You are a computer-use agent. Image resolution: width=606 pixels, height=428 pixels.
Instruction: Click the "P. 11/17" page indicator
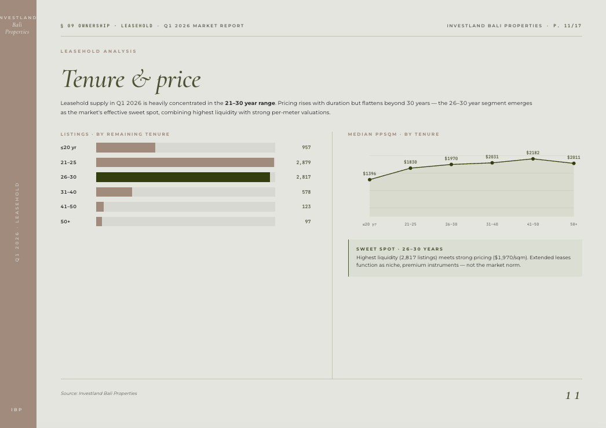point(567,26)
